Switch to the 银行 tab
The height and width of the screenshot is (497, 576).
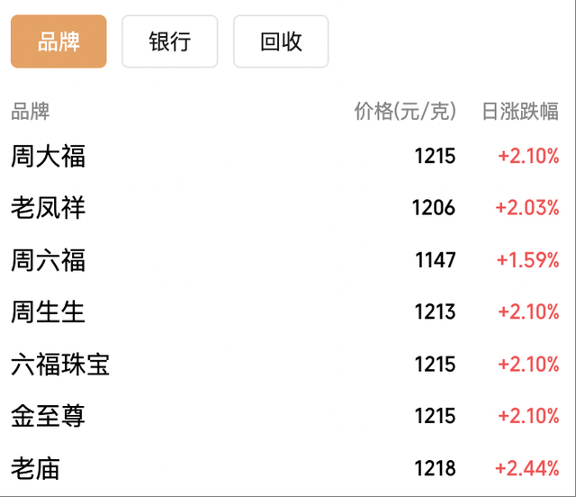[x=170, y=41]
